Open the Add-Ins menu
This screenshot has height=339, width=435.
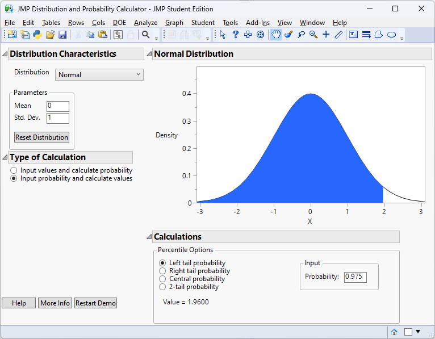coord(258,23)
